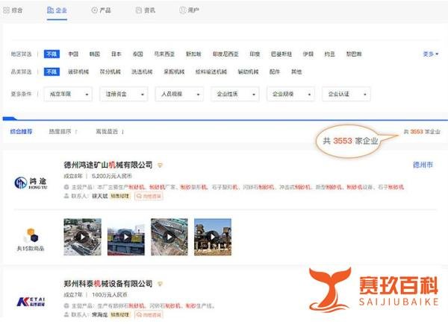Select the 企业 tab

point(57,10)
